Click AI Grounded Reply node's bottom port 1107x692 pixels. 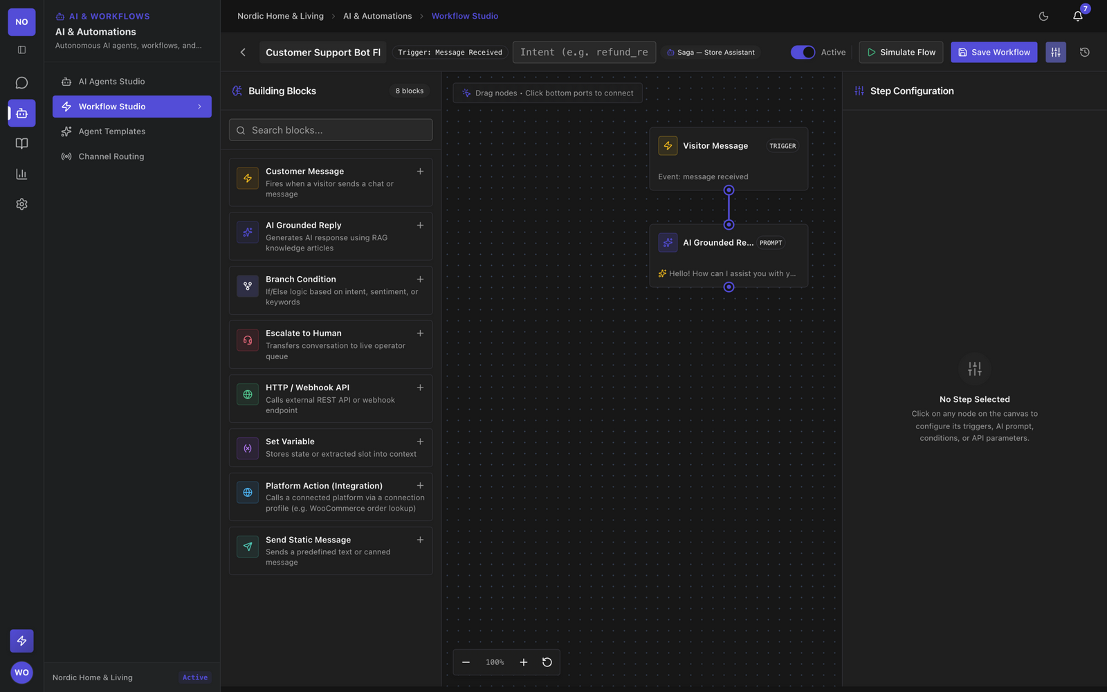tap(729, 286)
